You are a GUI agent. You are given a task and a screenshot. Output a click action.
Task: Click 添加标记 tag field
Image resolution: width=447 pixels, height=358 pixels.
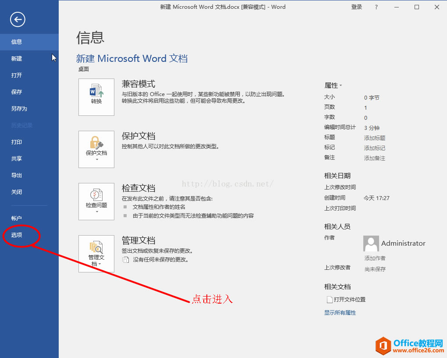375,148
